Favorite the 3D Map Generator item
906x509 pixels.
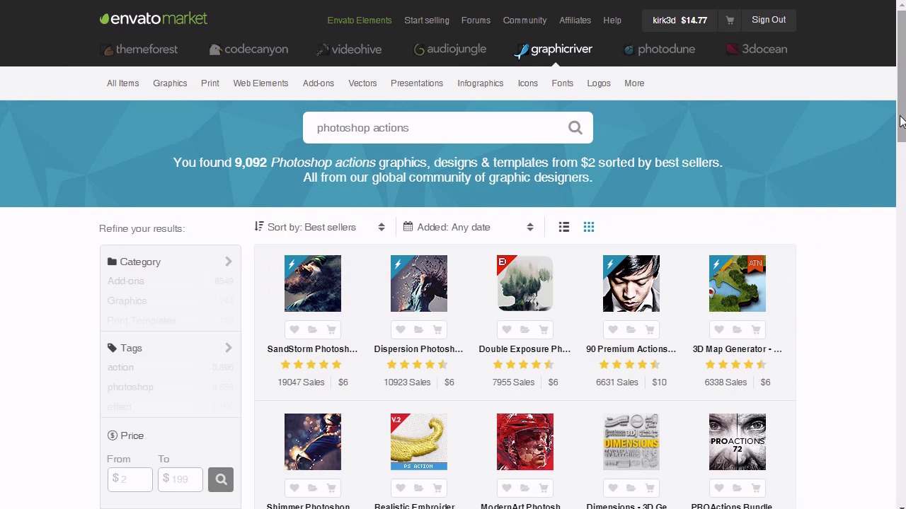718,329
